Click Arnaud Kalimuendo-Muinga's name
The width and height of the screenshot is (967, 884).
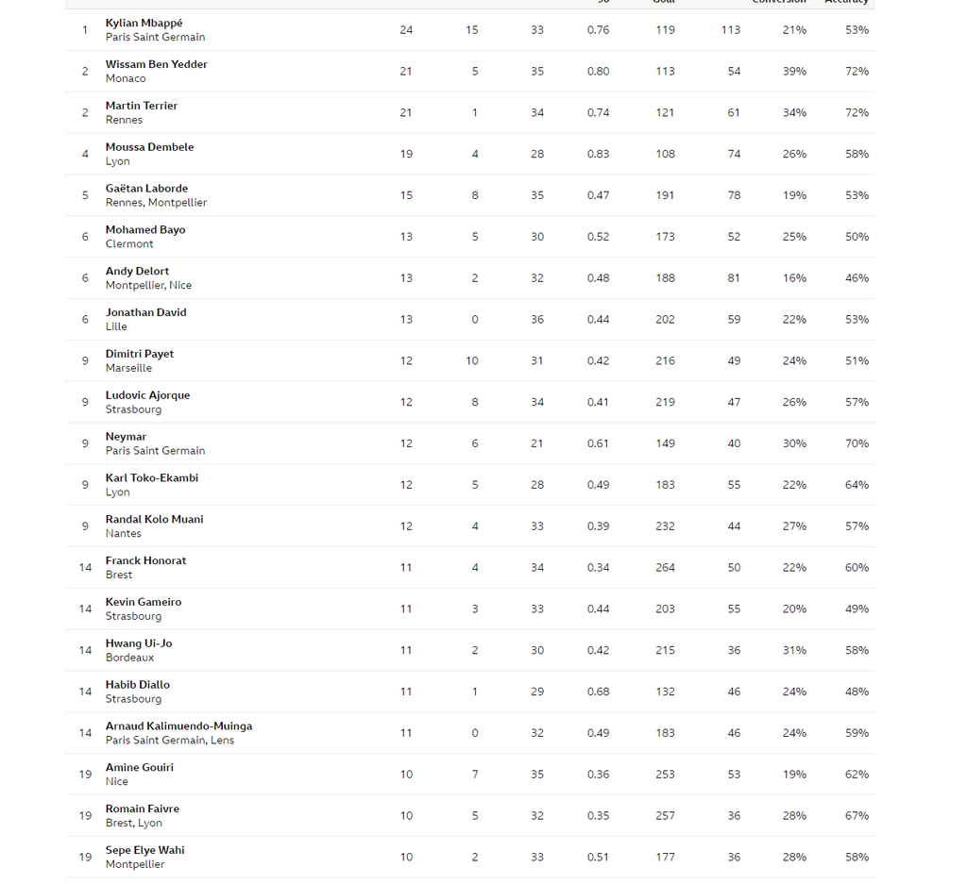pyautogui.click(x=178, y=726)
